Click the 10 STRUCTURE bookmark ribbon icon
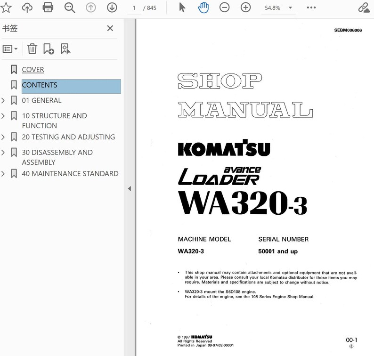This screenshot has height=356, width=374. (14, 116)
